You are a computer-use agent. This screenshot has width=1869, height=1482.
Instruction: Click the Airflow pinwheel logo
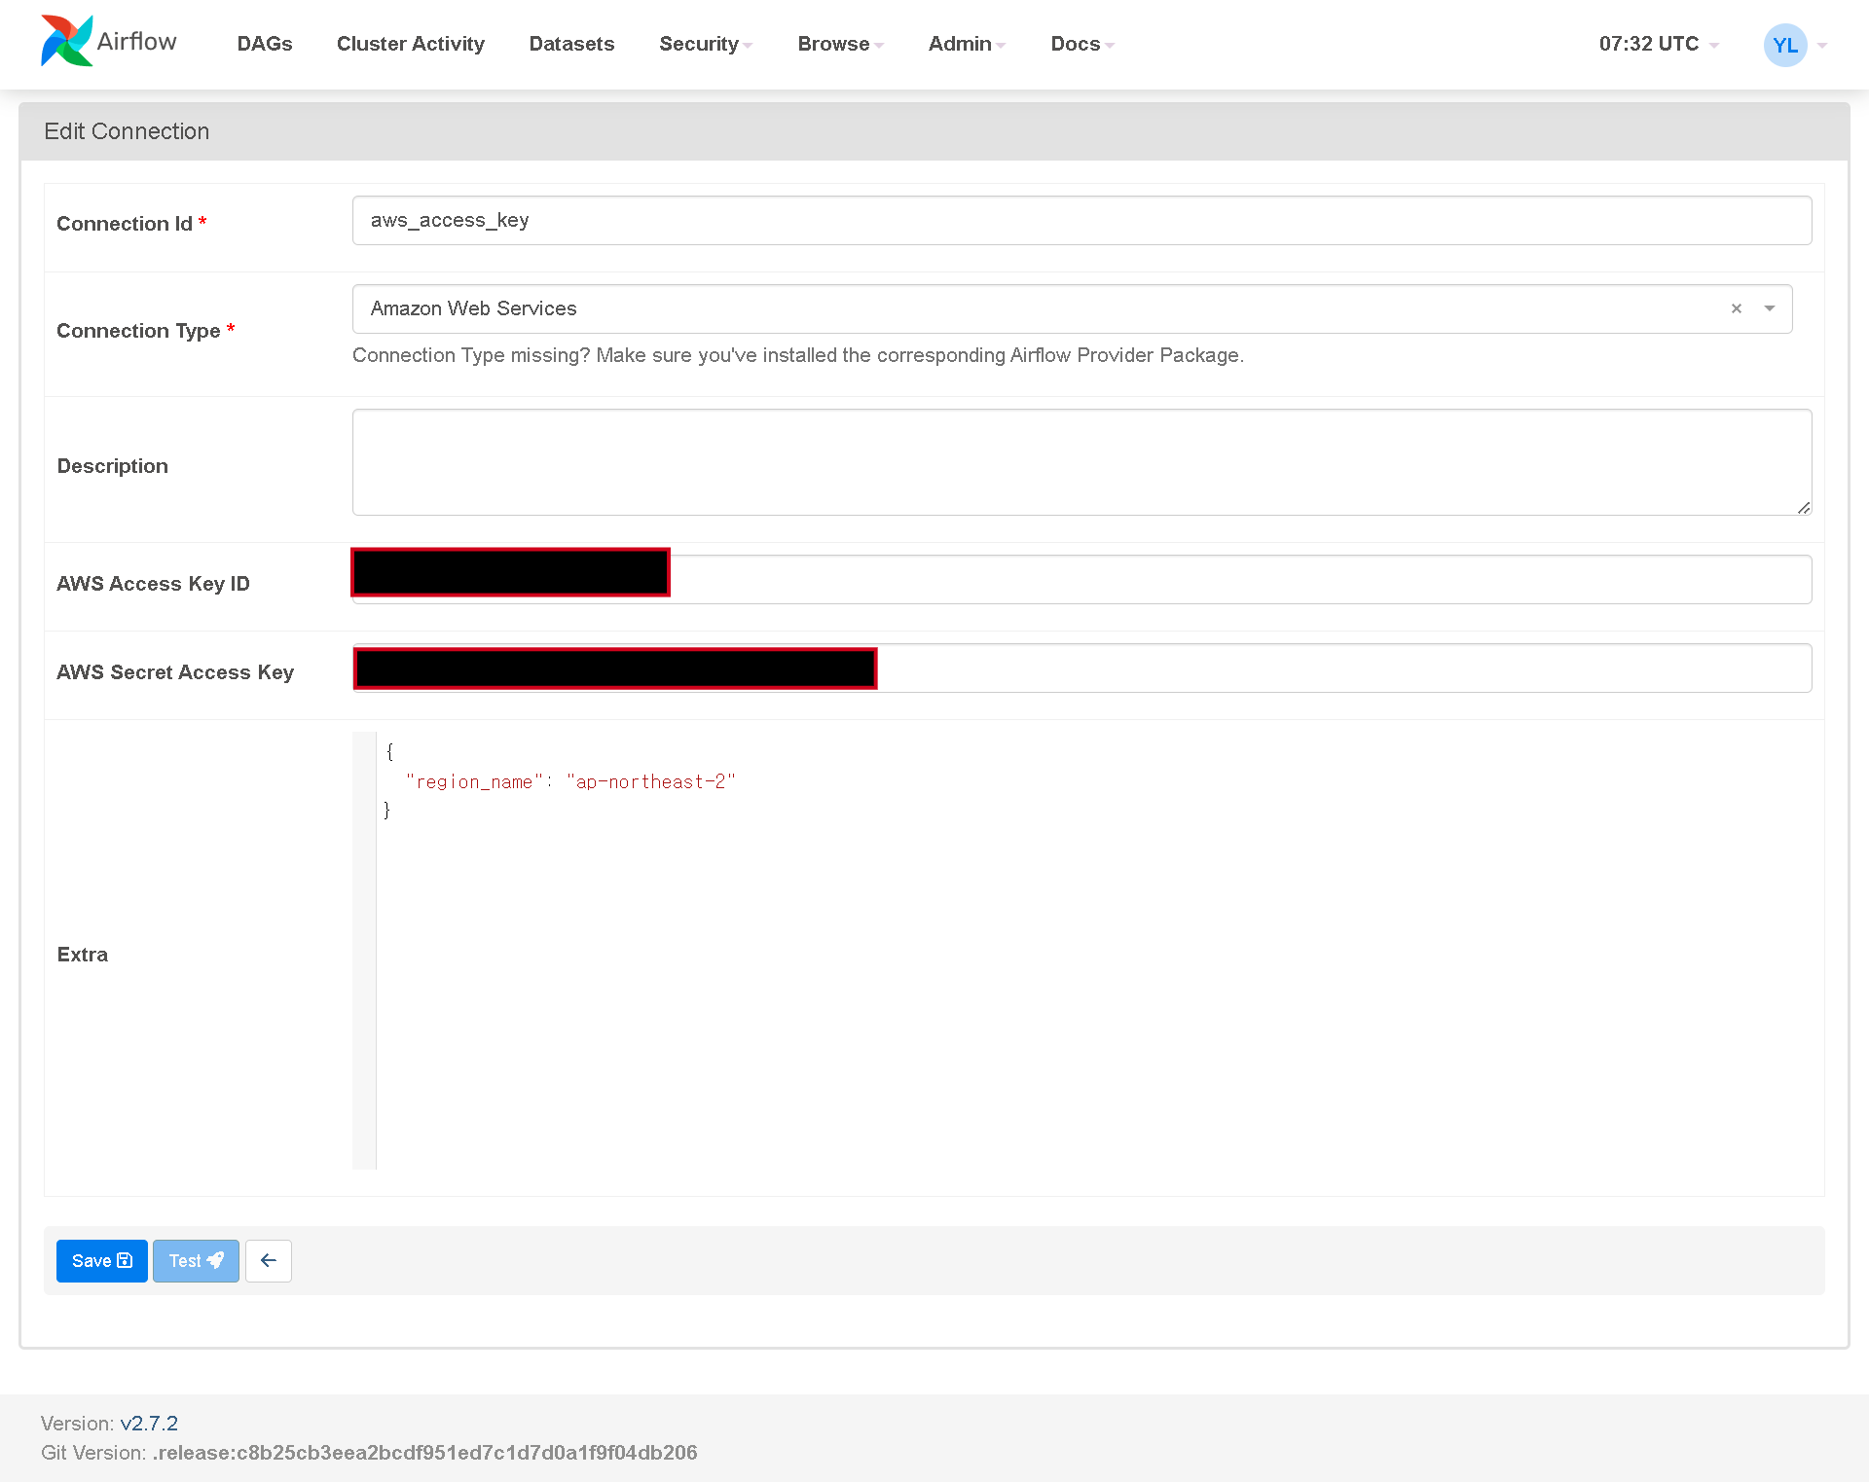(66, 42)
